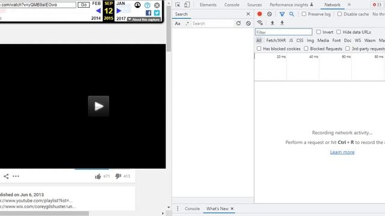385x216 pixels.
Task: Close the Wayback toolbar X icon
Action: click(x=157, y=5)
